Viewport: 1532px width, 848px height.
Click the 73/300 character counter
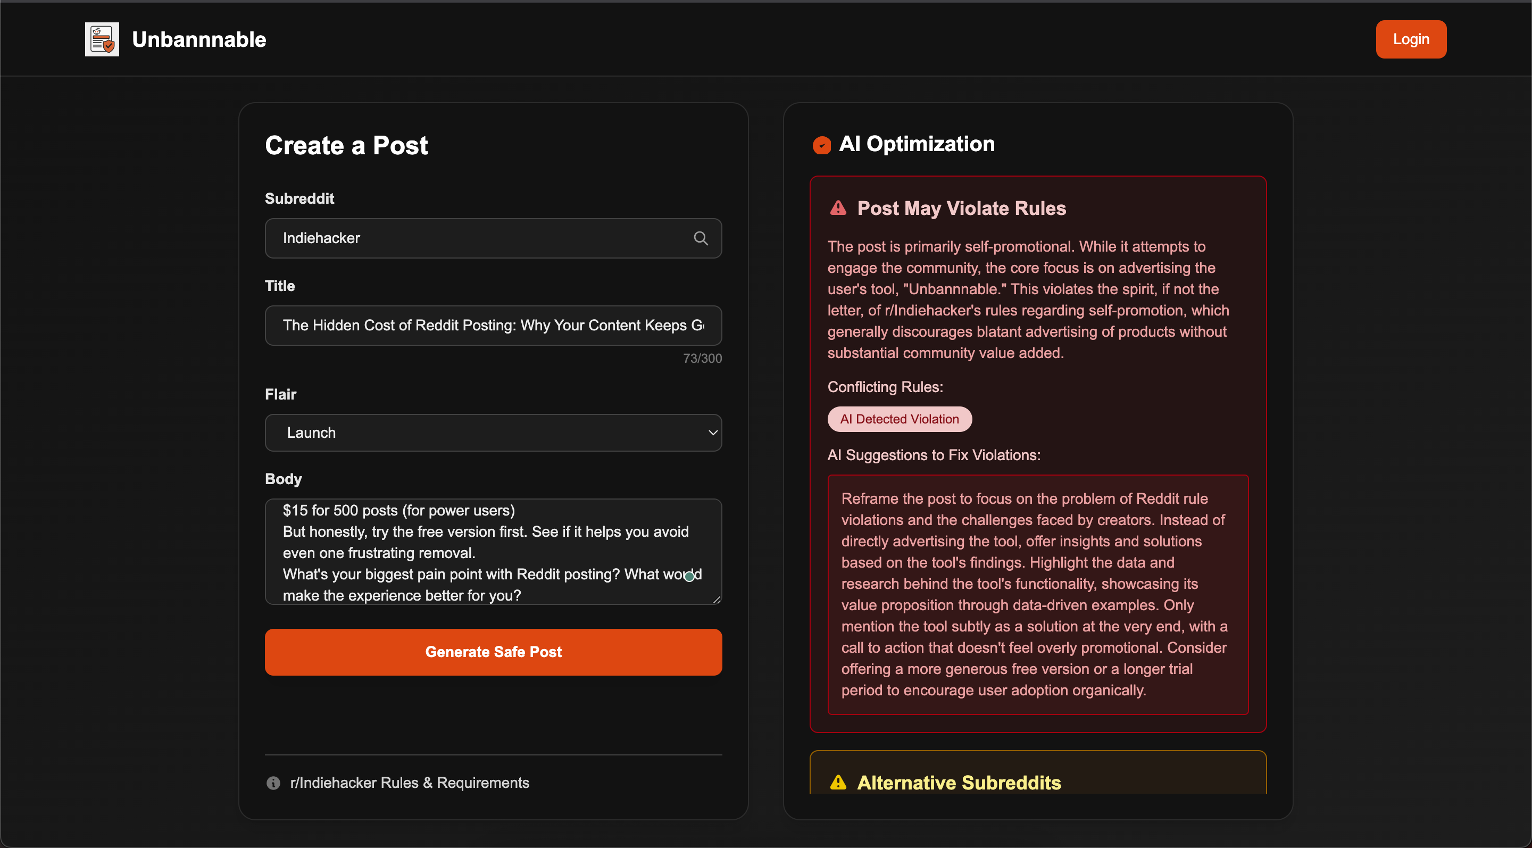(x=702, y=358)
